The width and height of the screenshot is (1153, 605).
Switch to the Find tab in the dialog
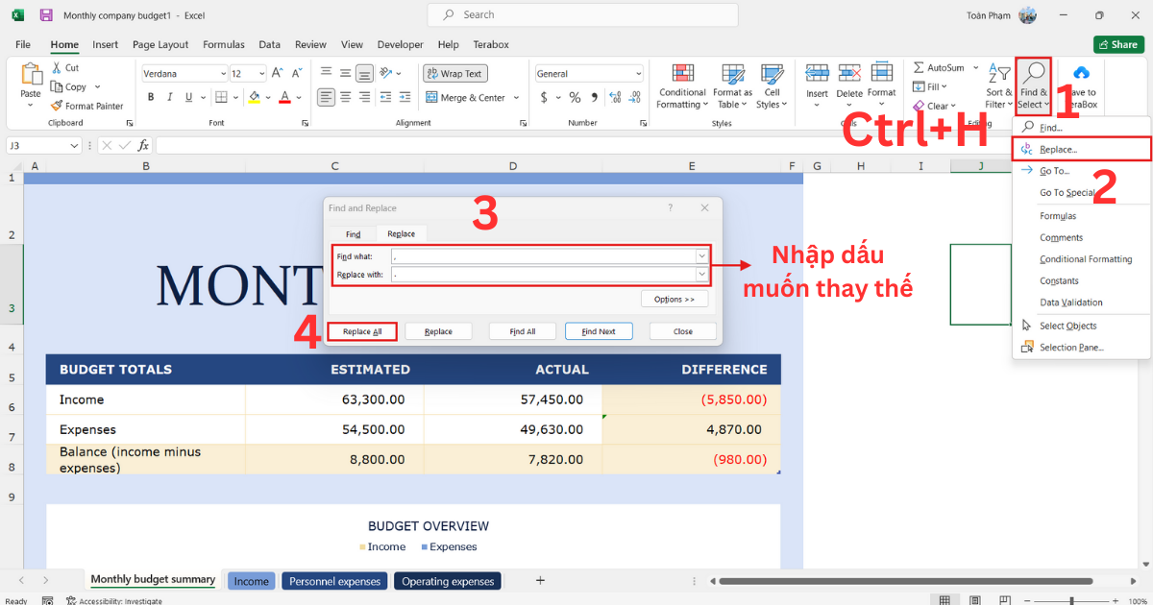[x=352, y=233]
